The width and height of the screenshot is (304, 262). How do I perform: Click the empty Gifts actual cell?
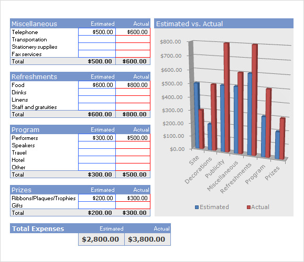[133, 205]
